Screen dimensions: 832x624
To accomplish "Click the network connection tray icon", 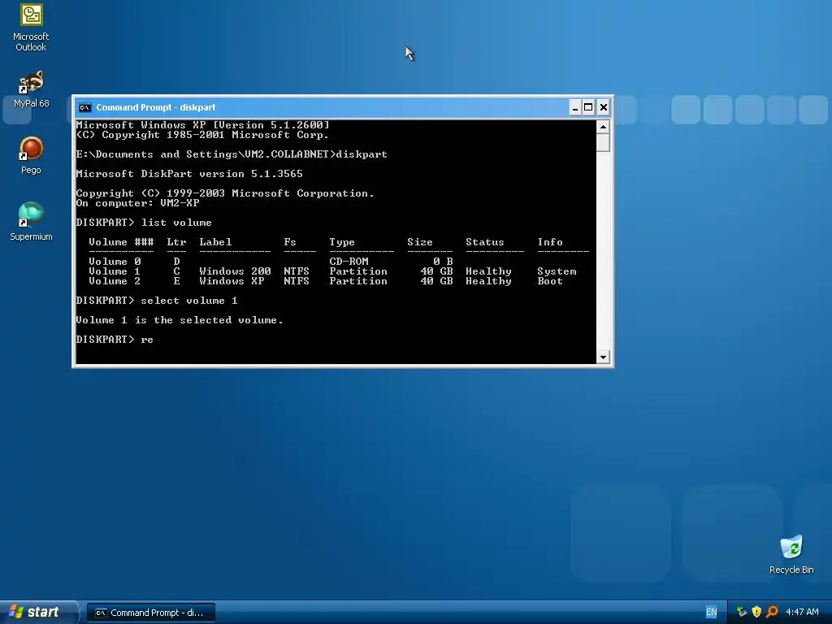I will click(x=741, y=612).
